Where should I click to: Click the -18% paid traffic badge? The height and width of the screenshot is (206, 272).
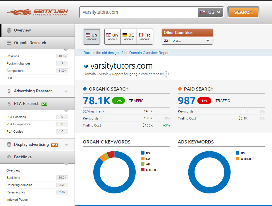(204, 101)
